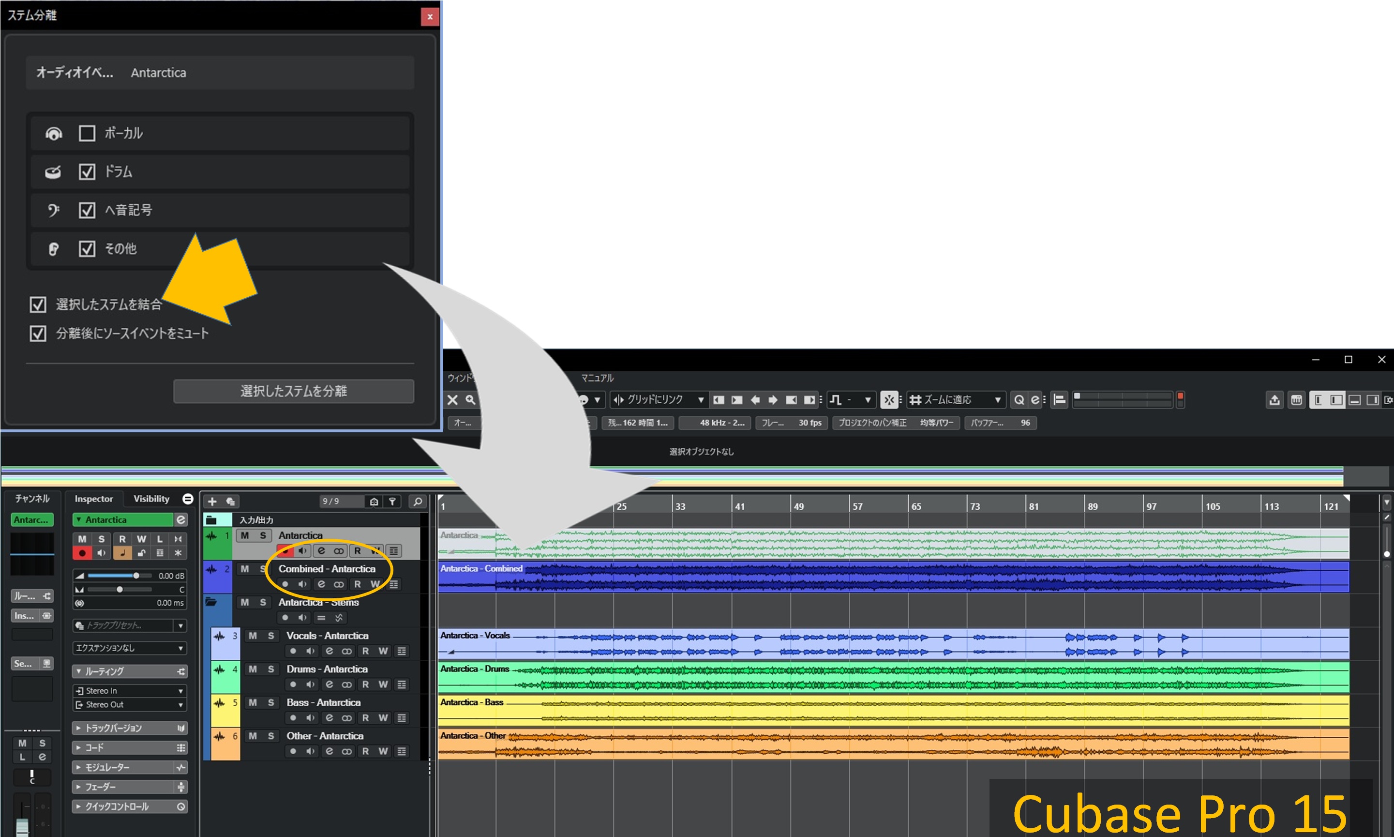
Task: Toggle monitor speaker on Drums track
Action: [310, 684]
